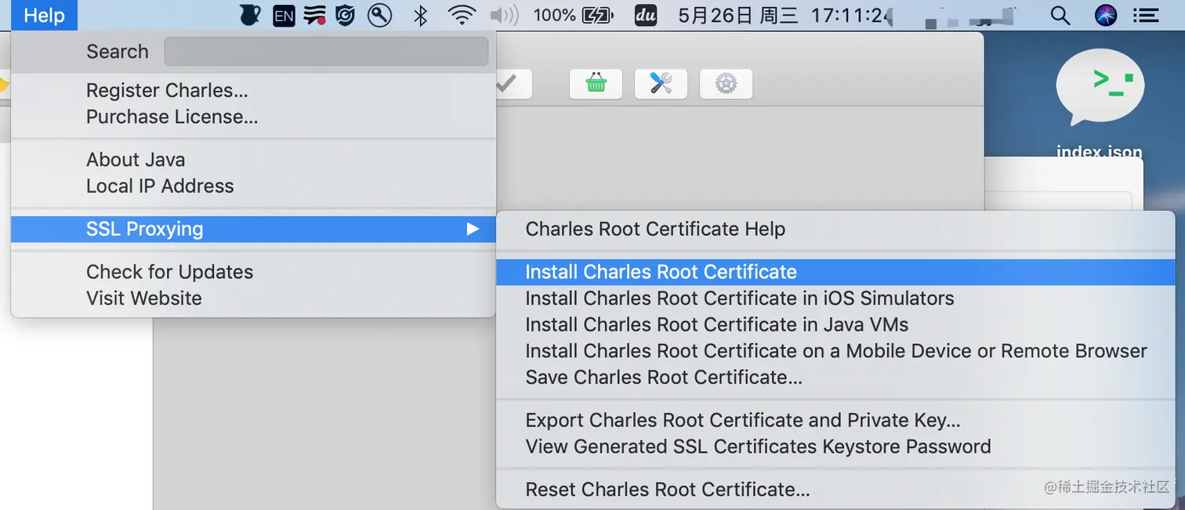Viewport: 1185px width, 510px height.
Task: Open the Wi-Fi status menu
Action: tap(462, 15)
